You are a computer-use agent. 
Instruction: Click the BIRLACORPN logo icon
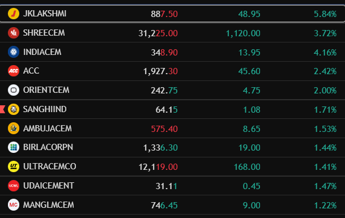pyautogui.click(x=14, y=147)
